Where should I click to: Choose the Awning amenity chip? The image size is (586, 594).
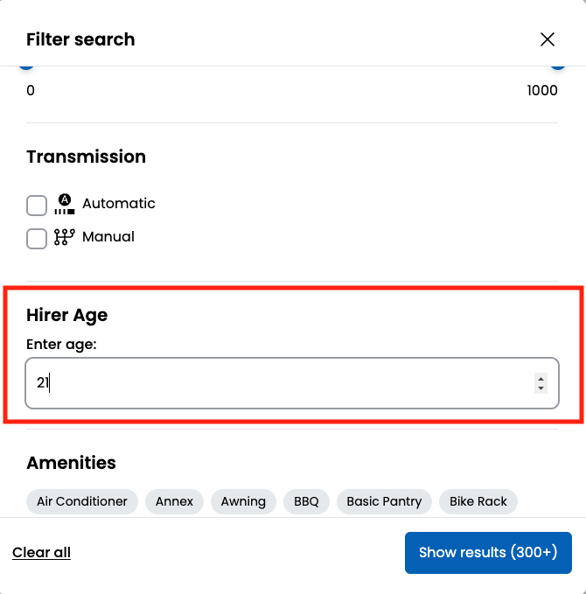243,501
